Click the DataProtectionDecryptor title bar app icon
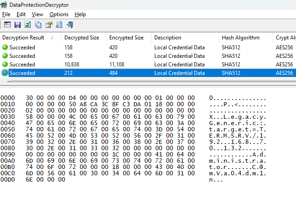The image size is (296, 204). pos(4,4)
